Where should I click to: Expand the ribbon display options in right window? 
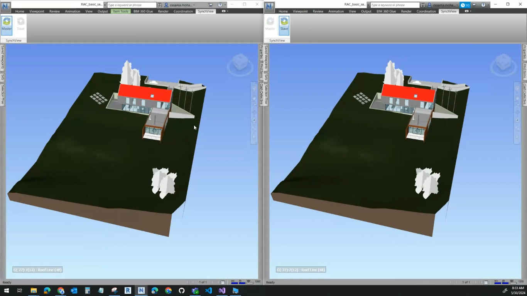tap(468, 11)
